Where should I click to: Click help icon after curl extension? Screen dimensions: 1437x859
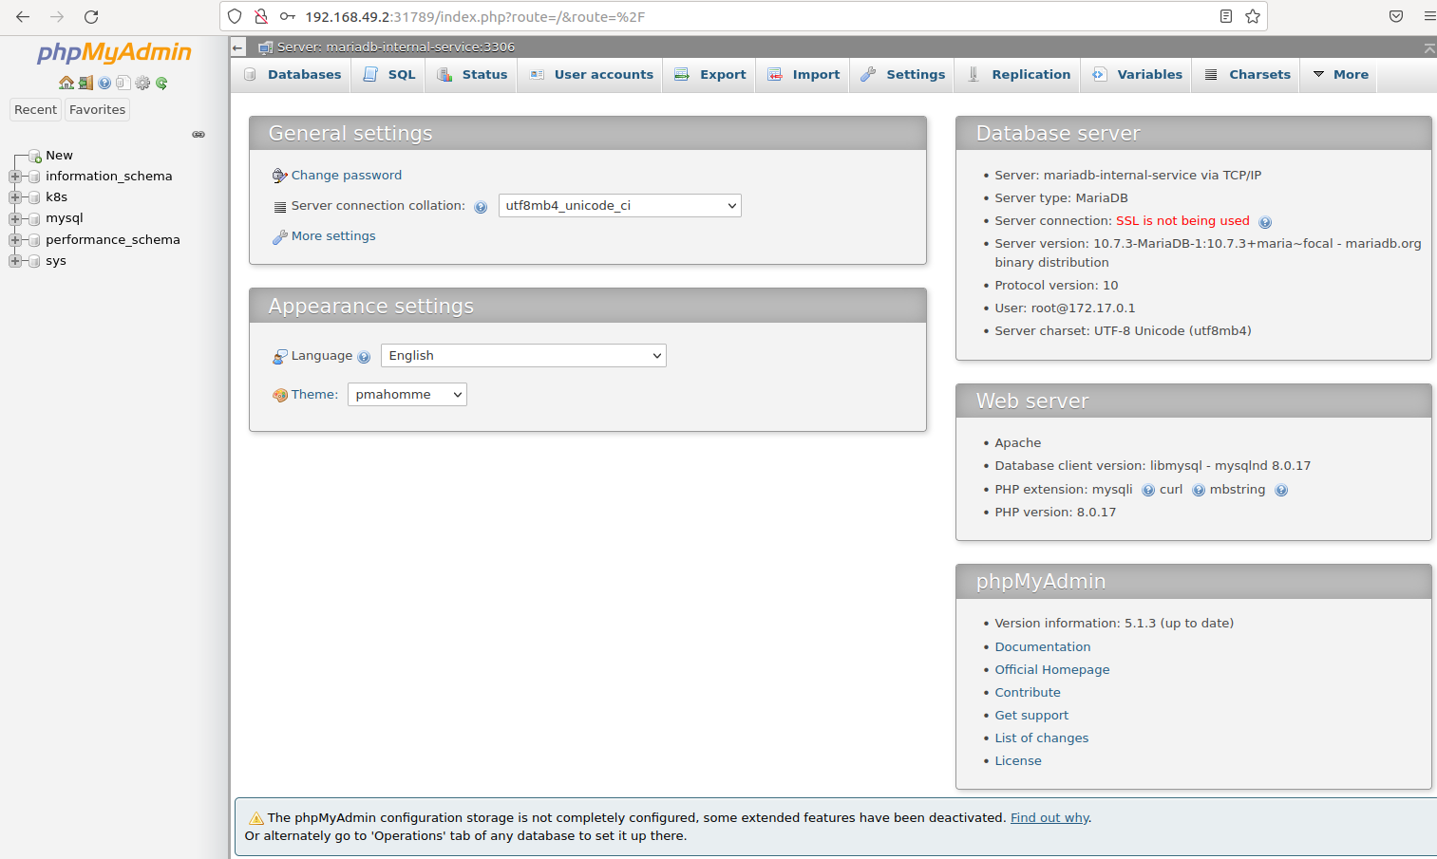(1199, 491)
